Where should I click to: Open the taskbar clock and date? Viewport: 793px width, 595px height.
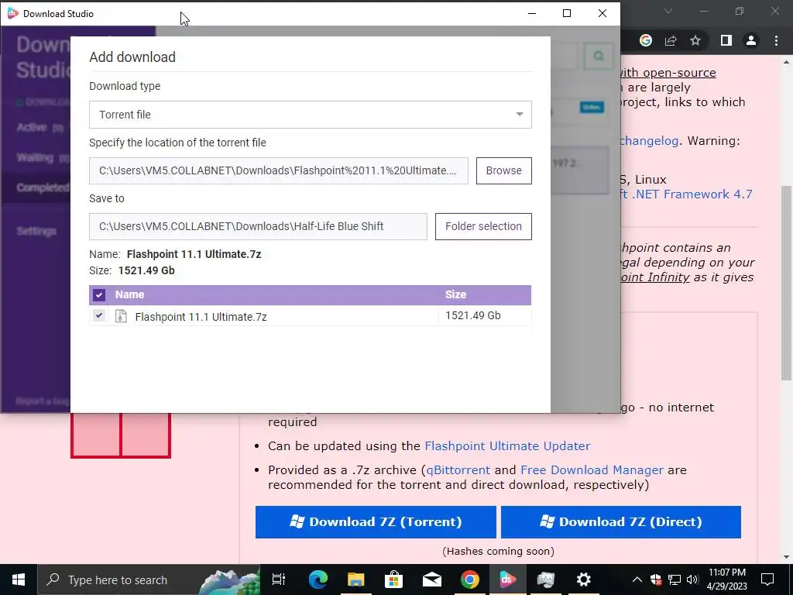point(726,580)
